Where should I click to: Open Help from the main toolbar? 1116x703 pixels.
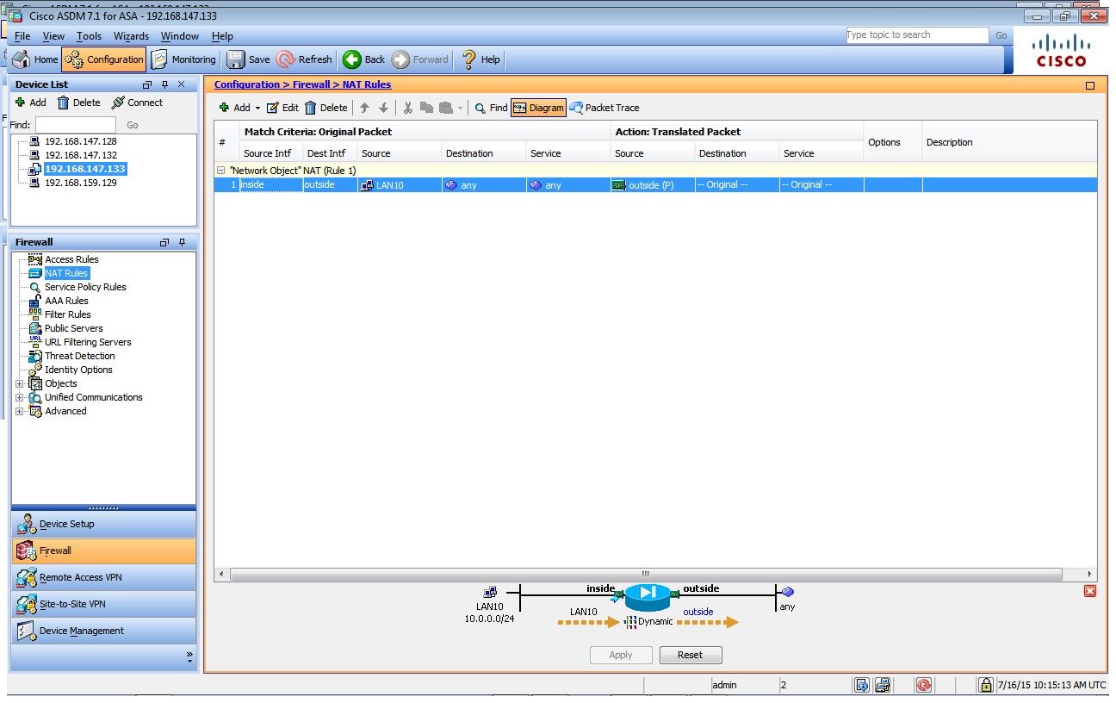click(480, 59)
